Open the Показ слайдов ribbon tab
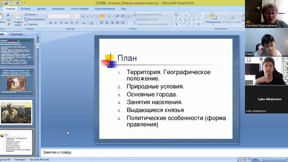 (x=80, y=9)
